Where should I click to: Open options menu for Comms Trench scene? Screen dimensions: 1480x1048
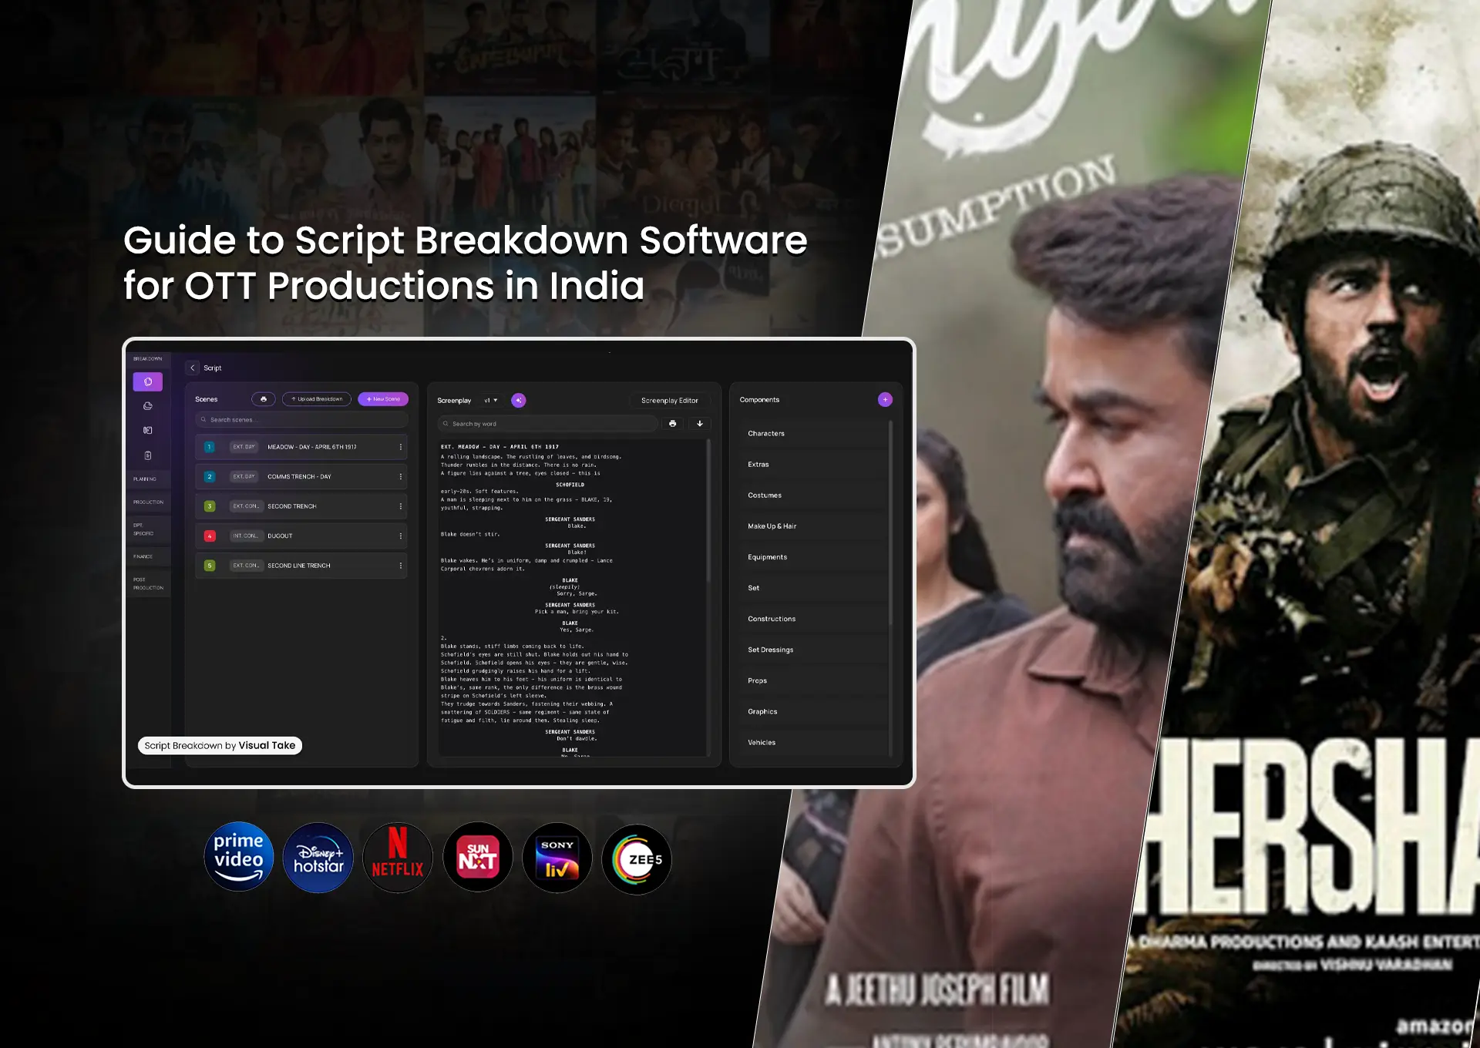click(x=400, y=477)
